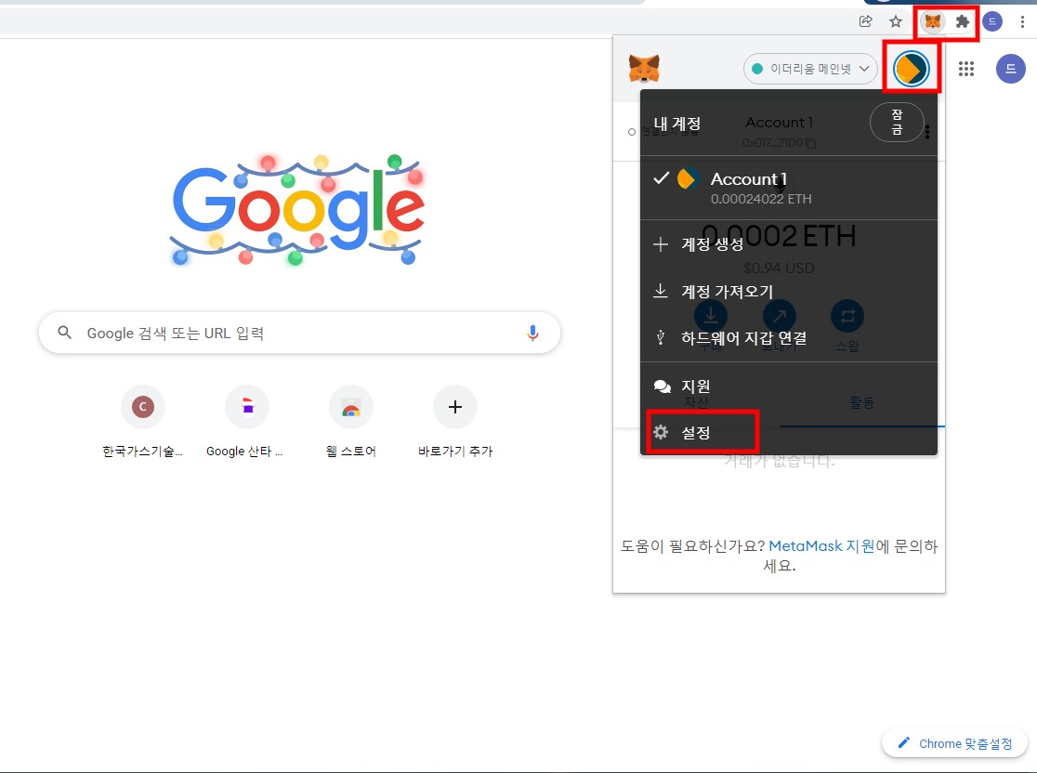
Task: Click 바로가기 추가 add shortcut button
Action: [x=455, y=421]
